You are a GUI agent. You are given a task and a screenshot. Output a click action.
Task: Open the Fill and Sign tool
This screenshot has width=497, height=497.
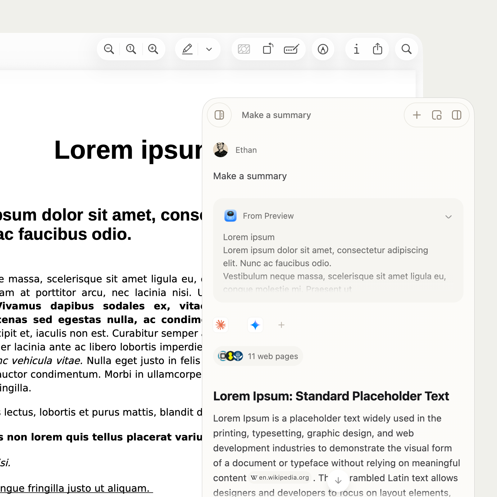[x=291, y=49]
